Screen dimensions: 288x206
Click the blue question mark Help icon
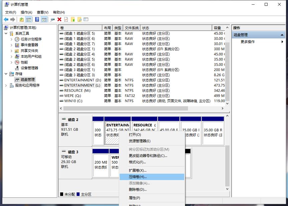point(37,20)
